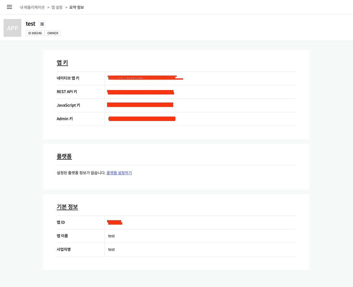Click the 앱 이름 label
The image size is (353, 287).
pyautogui.click(x=62, y=236)
